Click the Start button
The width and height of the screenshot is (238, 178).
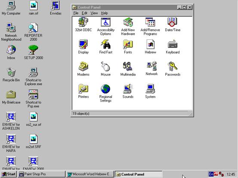(9, 174)
